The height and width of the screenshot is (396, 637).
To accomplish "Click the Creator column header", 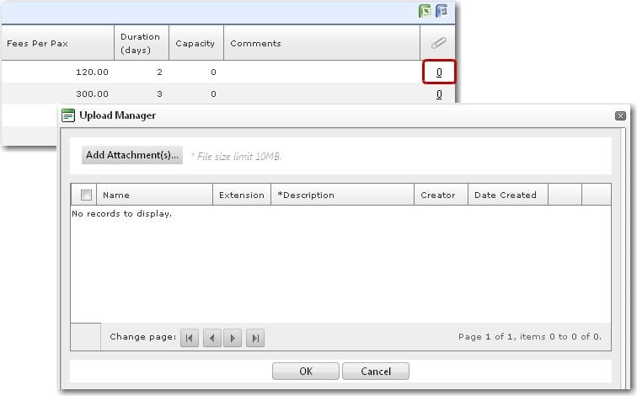I will [x=437, y=195].
